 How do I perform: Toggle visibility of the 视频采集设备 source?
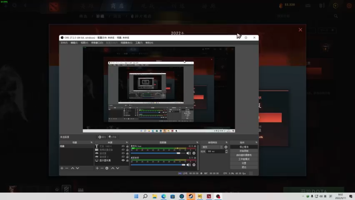pyautogui.click(x=123, y=150)
